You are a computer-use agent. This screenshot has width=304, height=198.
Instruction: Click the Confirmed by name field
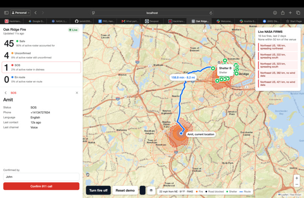pyautogui.click(x=41, y=177)
